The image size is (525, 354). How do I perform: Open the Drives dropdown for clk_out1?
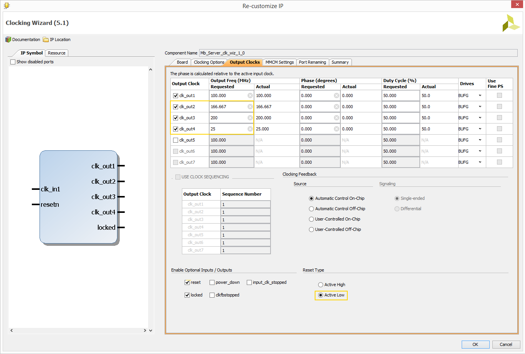point(480,96)
